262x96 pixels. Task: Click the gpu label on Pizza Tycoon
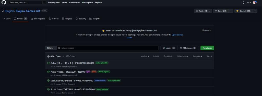coord(88,72)
